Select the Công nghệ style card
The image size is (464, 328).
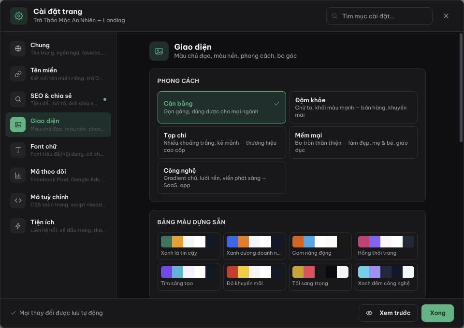pyautogui.click(x=222, y=178)
